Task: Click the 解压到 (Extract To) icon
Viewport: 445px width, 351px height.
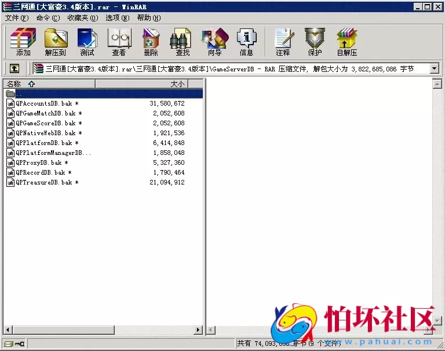Action: [56, 42]
